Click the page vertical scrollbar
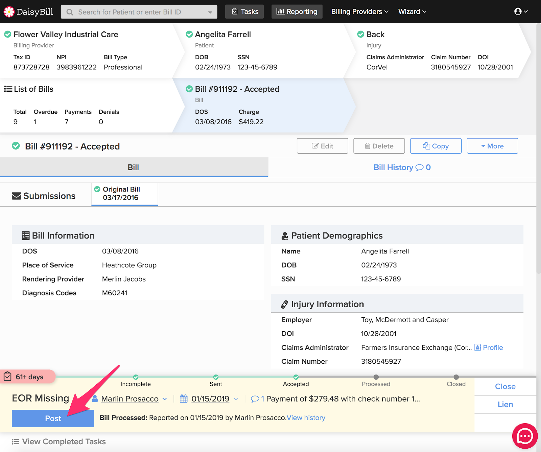 (539, 149)
